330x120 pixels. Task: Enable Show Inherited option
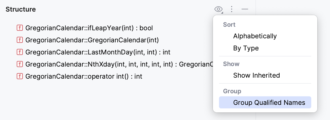256,75
